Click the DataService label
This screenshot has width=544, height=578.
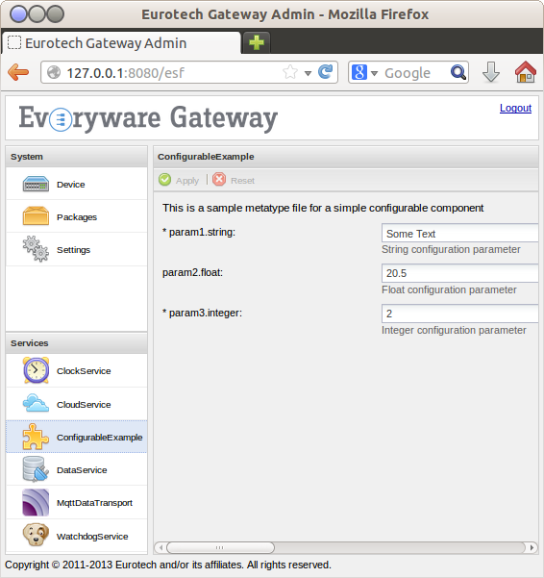click(82, 470)
